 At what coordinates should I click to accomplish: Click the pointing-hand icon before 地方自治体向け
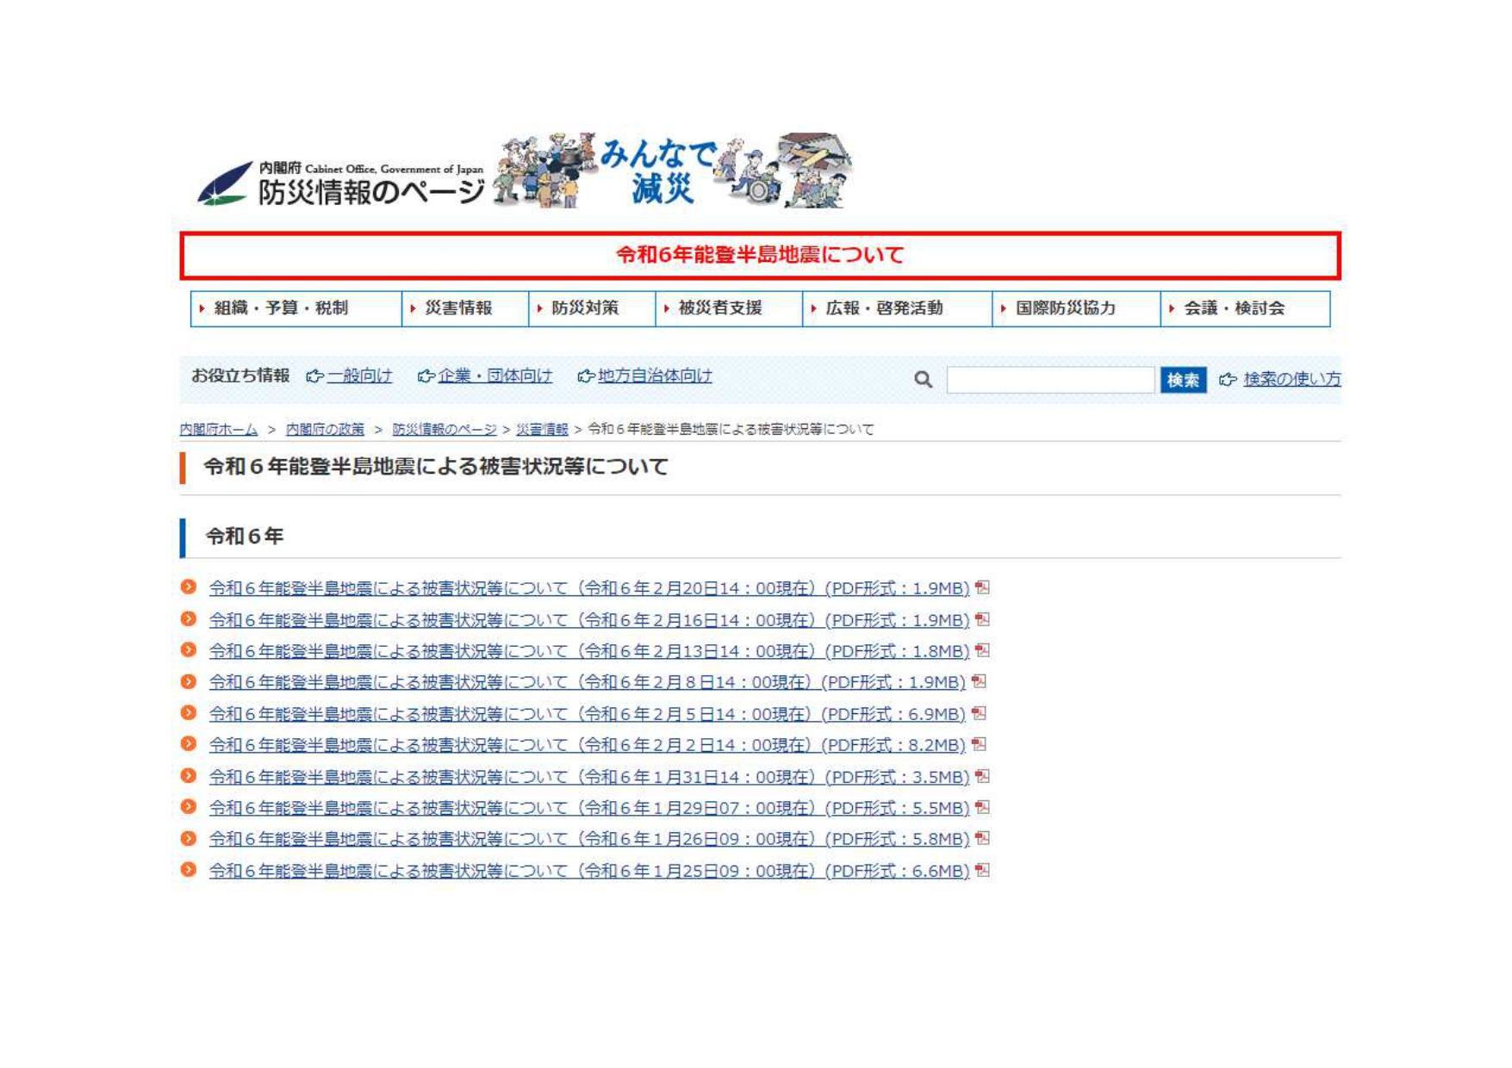[587, 376]
